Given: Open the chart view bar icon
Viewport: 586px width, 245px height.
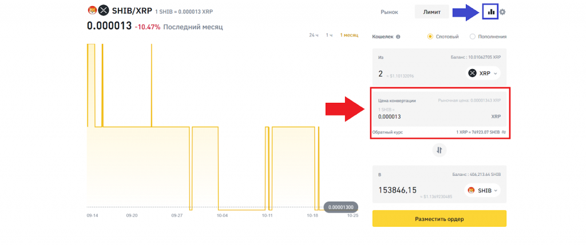Looking at the screenshot, I should point(491,12).
